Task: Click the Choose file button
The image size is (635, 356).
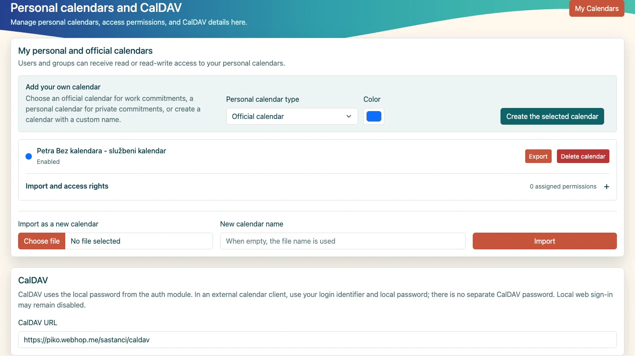Action: [x=42, y=241]
